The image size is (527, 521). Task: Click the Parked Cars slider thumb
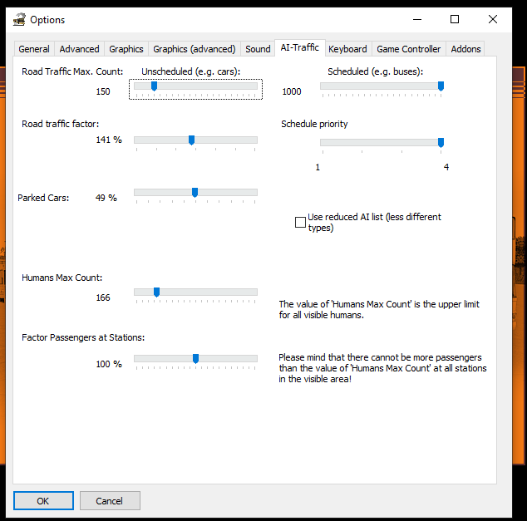click(x=195, y=193)
